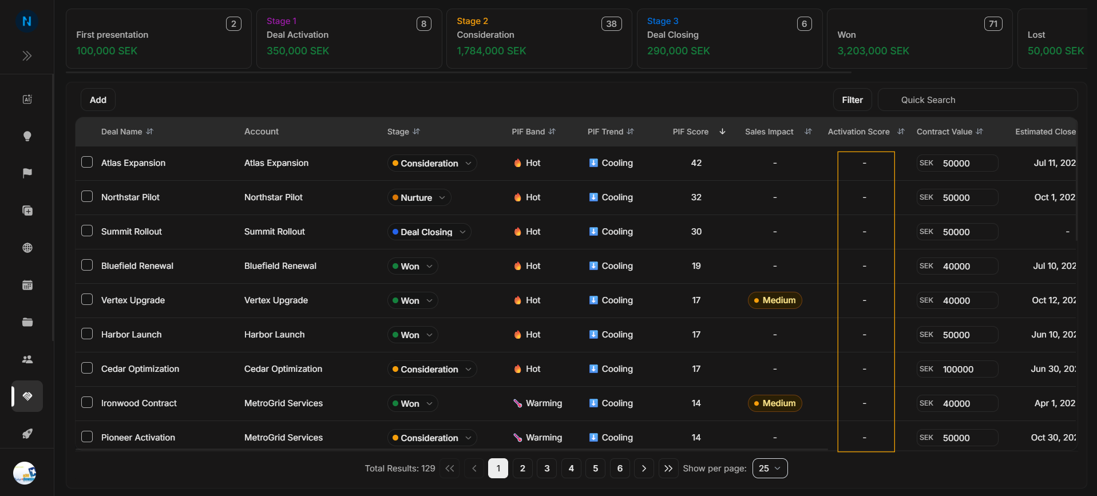Image resolution: width=1097 pixels, height=496 pixels.
Task: Sort by PIF Score arrow icon
Action: pos(722,132)
